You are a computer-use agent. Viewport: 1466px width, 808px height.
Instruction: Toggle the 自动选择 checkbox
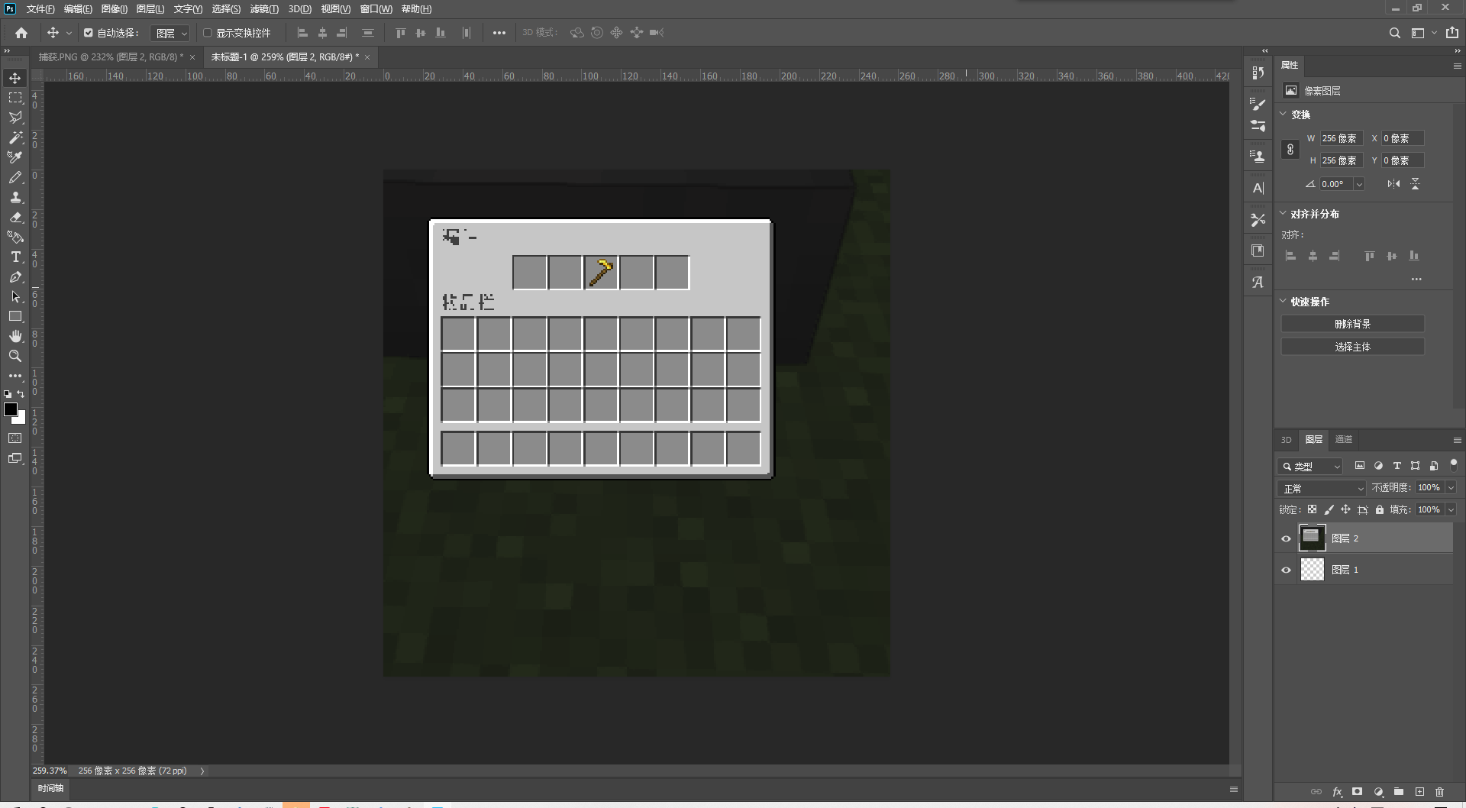(89, 33)
